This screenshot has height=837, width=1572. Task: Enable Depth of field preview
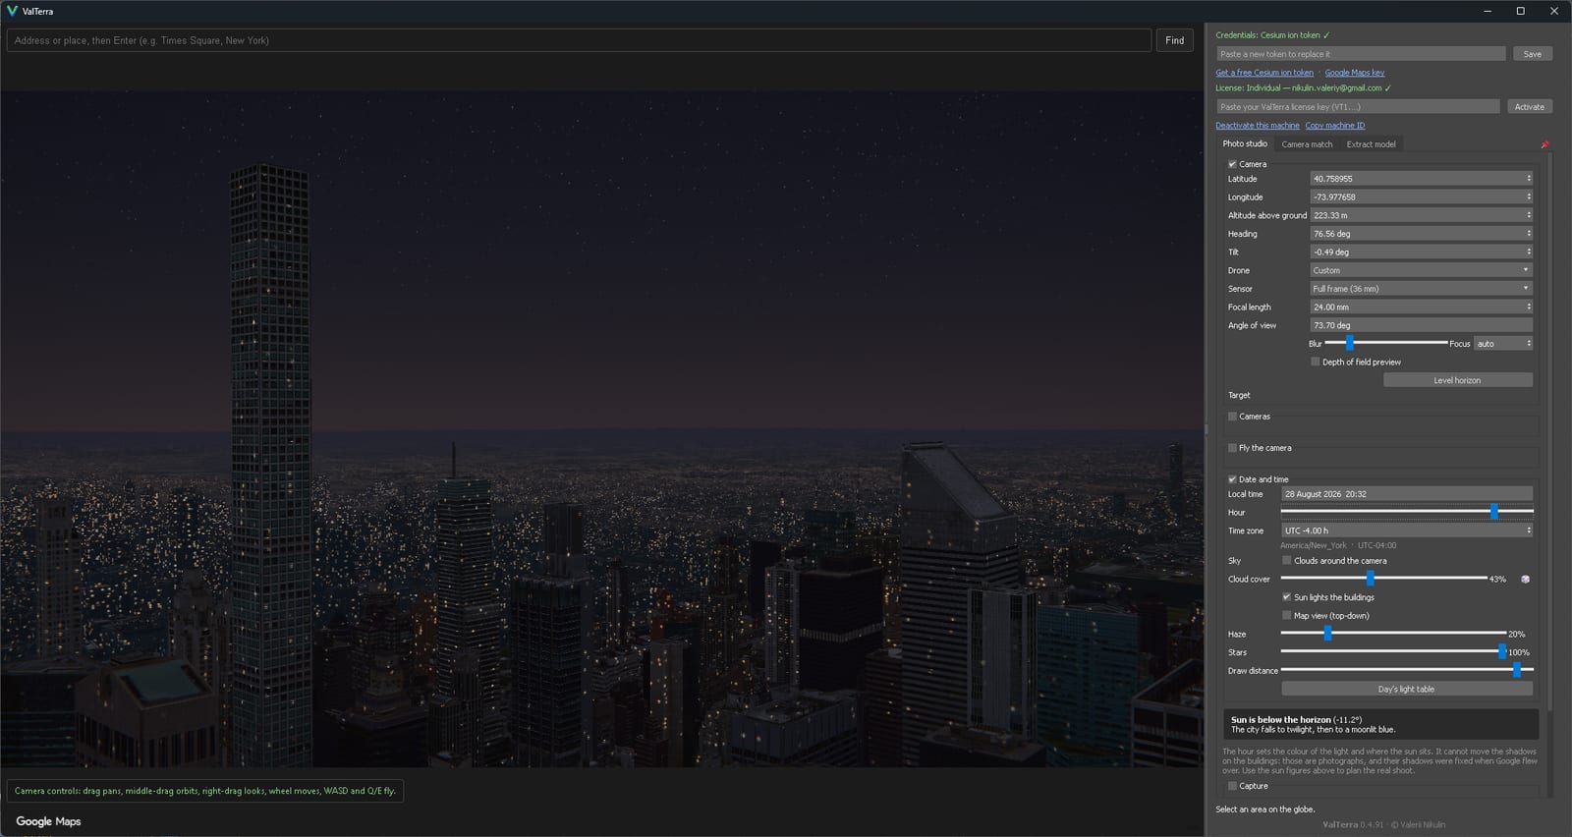[x=1316, y=362]
